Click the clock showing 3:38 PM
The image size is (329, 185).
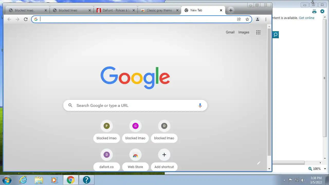tap(316, 178)
